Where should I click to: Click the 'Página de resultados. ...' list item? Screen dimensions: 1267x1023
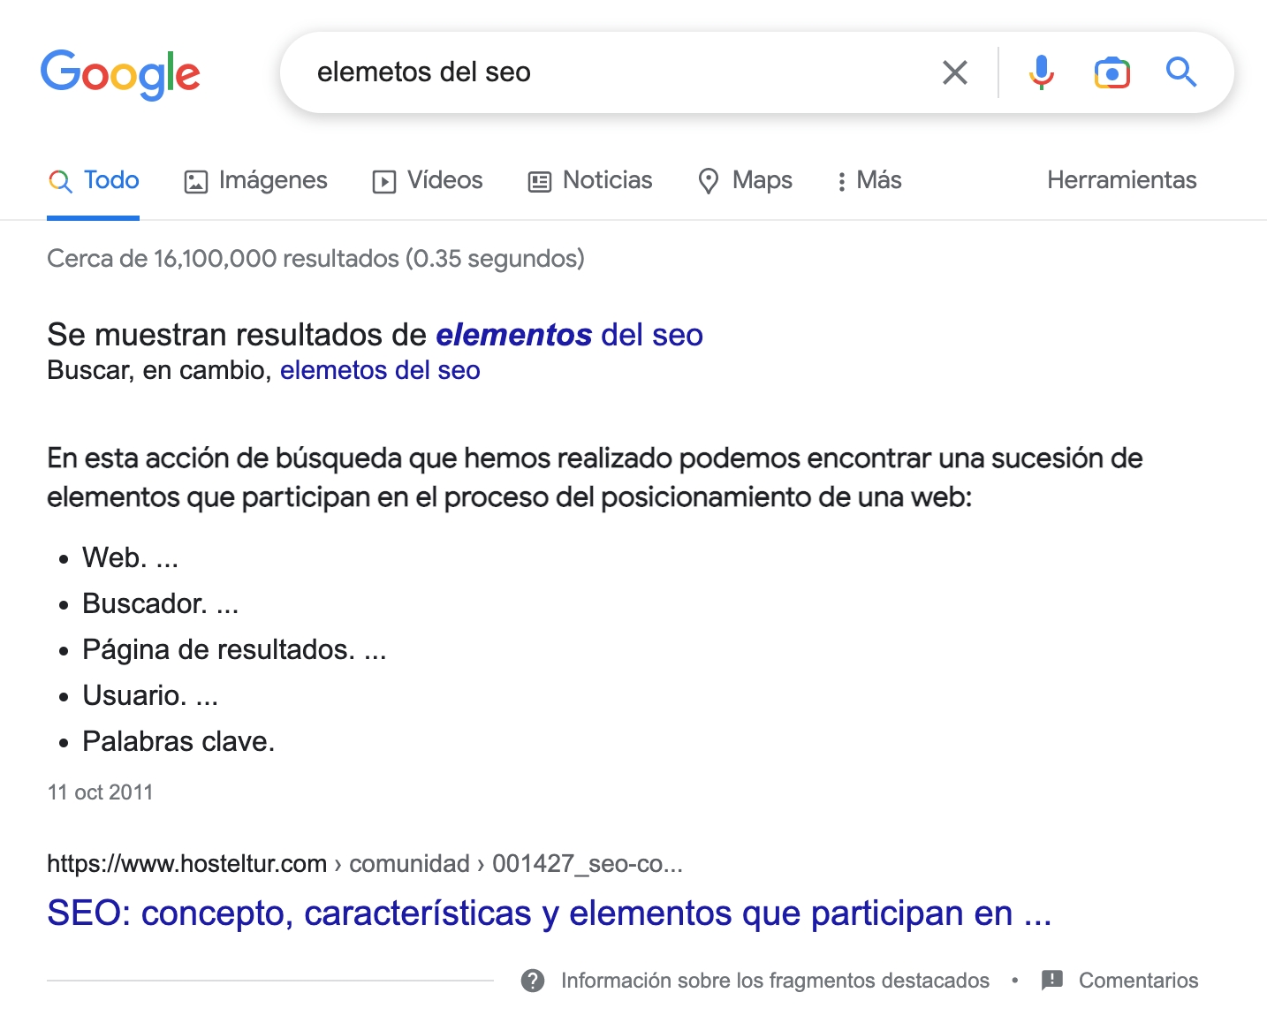[234, 649]
